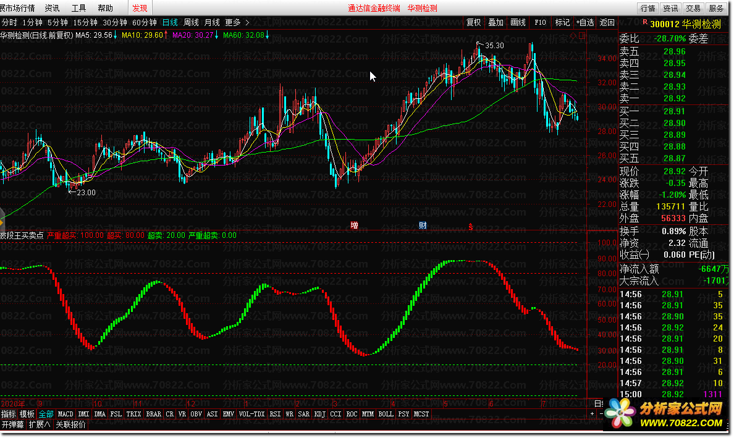Click the 交易 button
The height and width of the screenshot is (438, 734).
tap(693, 9)
